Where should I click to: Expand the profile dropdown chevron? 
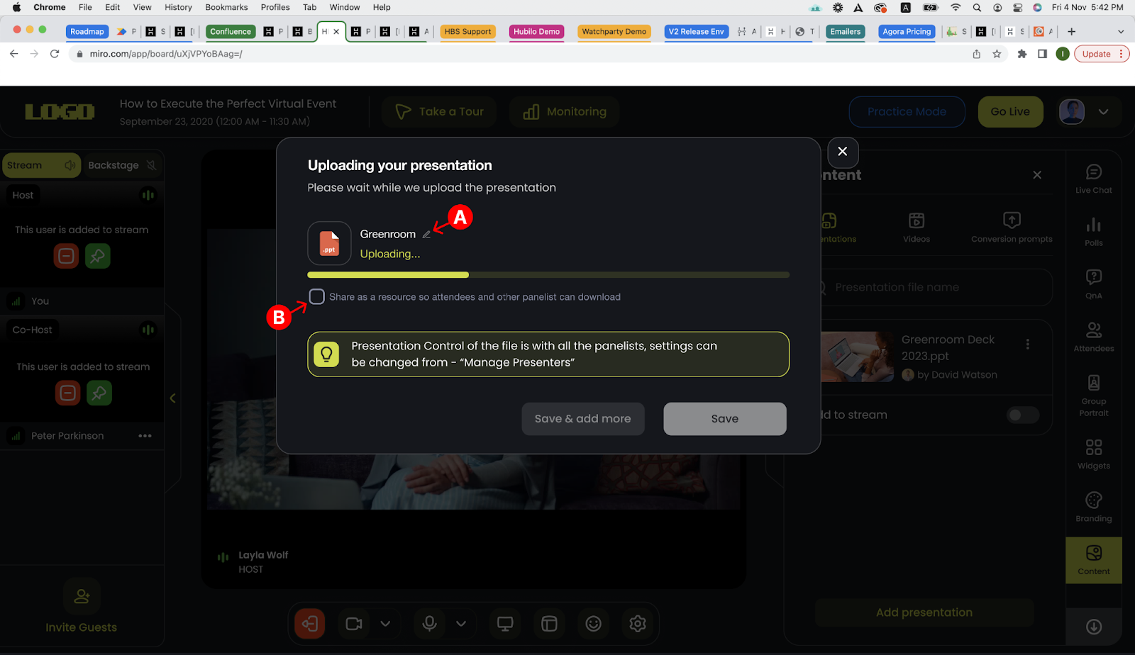tap(1103, 112)
